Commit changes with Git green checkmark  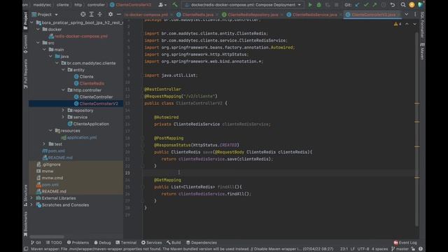pyautogui.click(x=366, y=5)
